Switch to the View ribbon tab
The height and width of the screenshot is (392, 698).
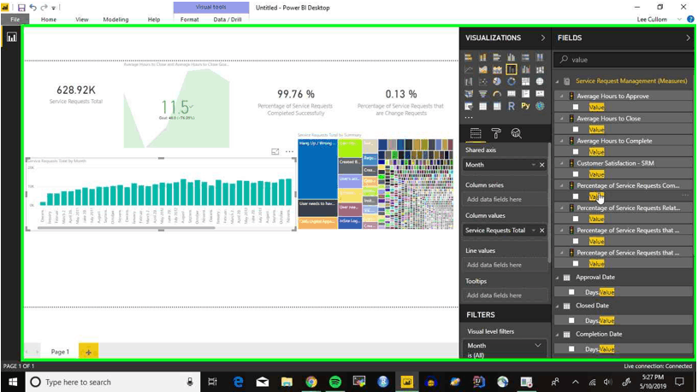click(82, 20)
